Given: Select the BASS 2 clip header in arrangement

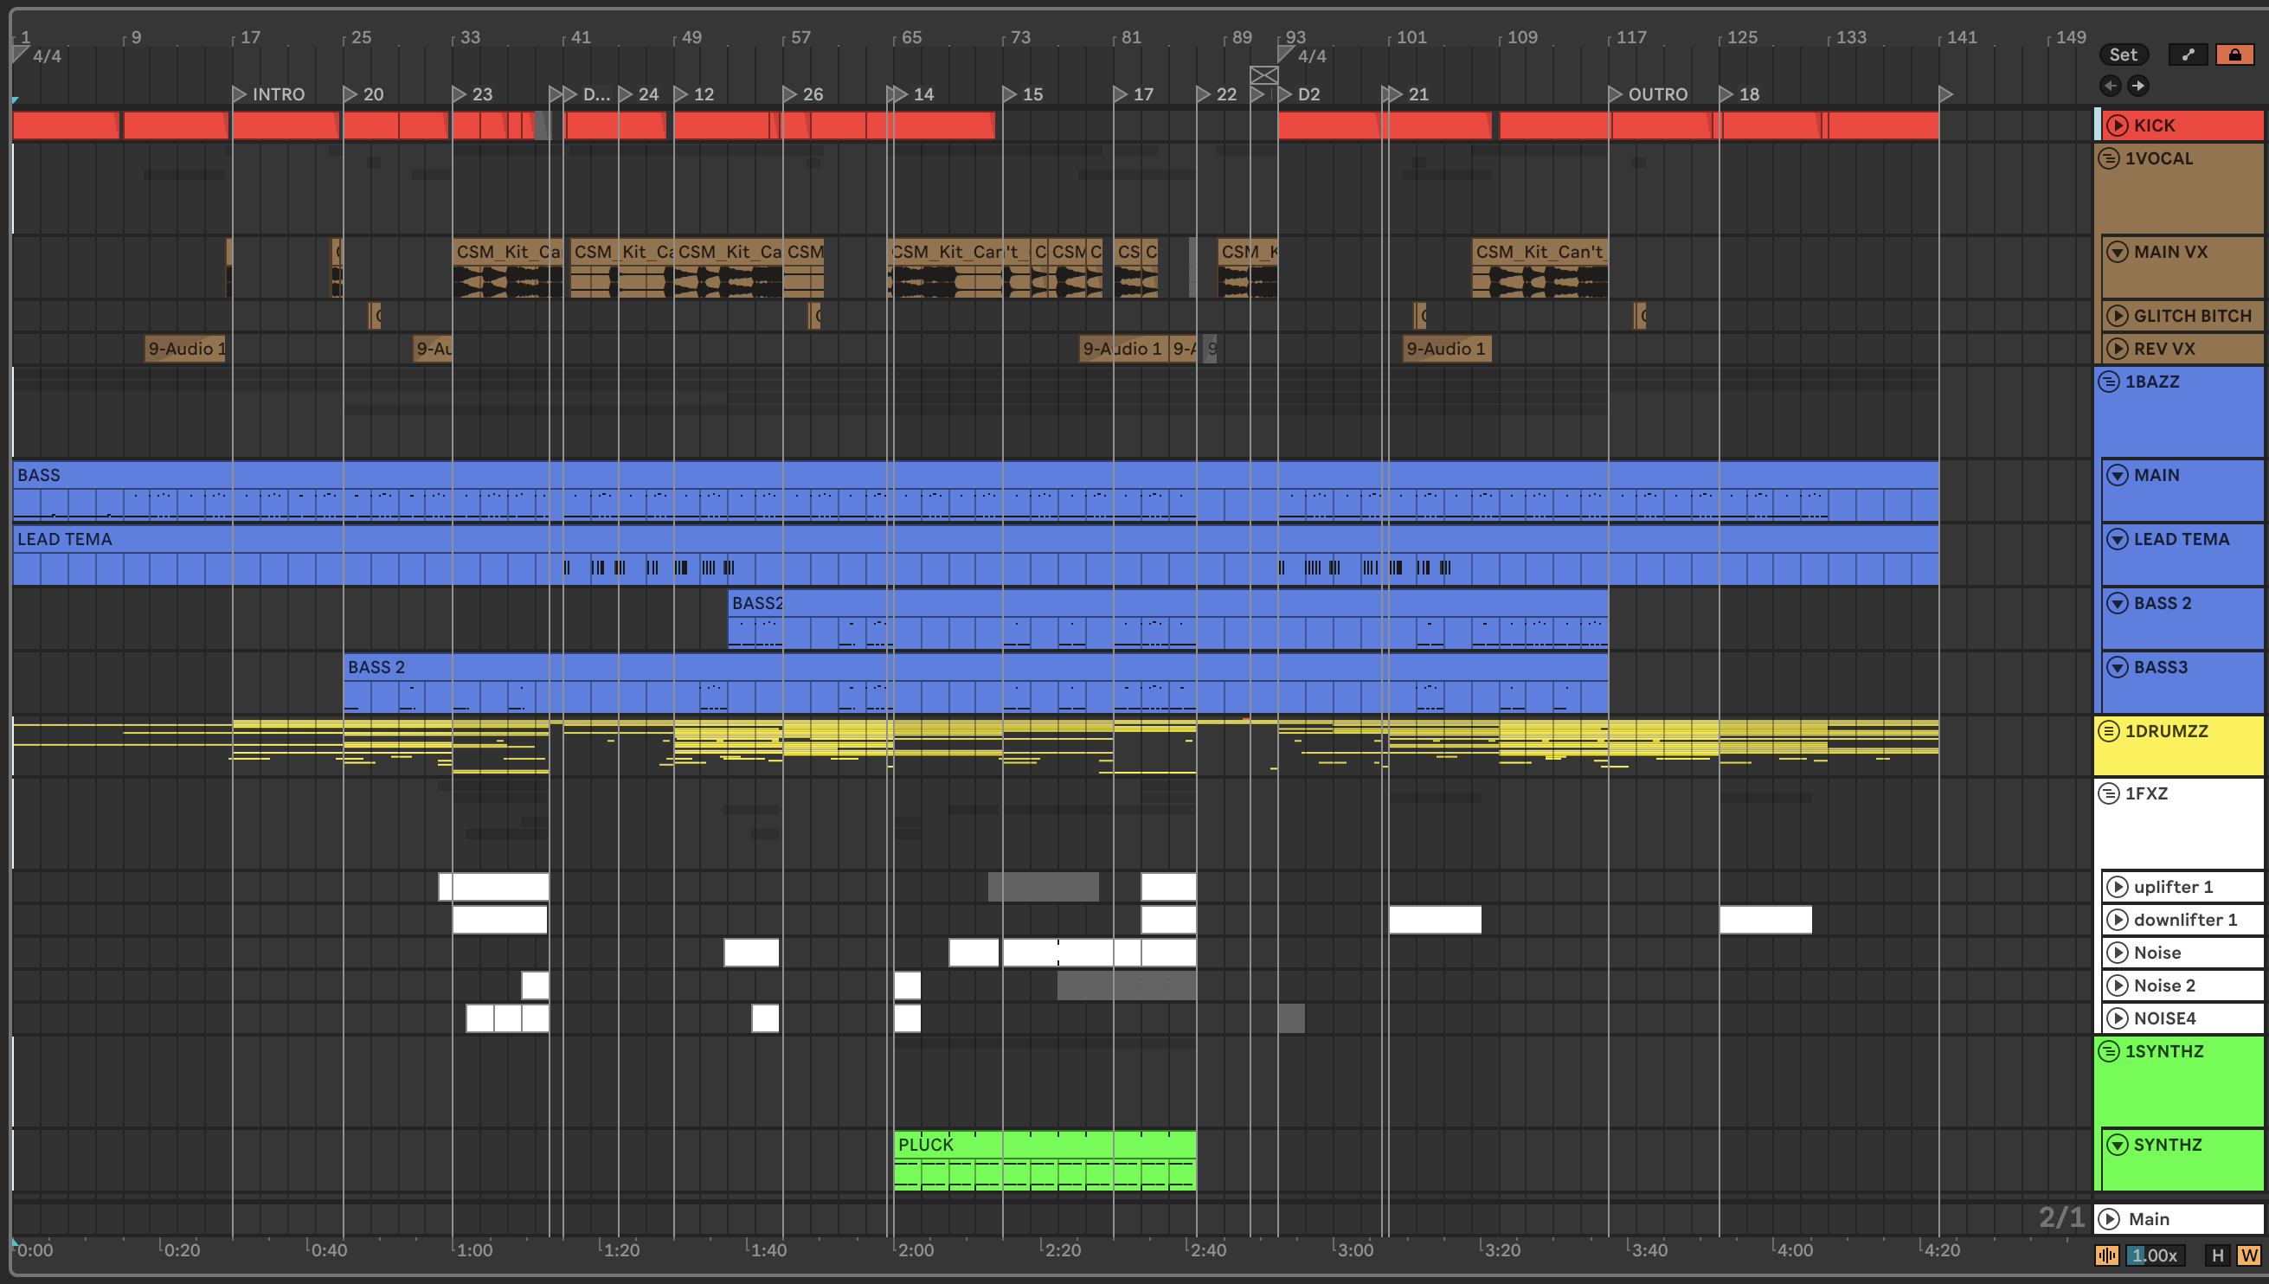Looking at the screenshot, I should point(975,668).
